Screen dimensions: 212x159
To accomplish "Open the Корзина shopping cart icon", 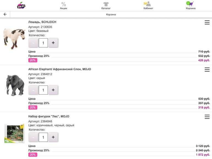I will point(190,4).
